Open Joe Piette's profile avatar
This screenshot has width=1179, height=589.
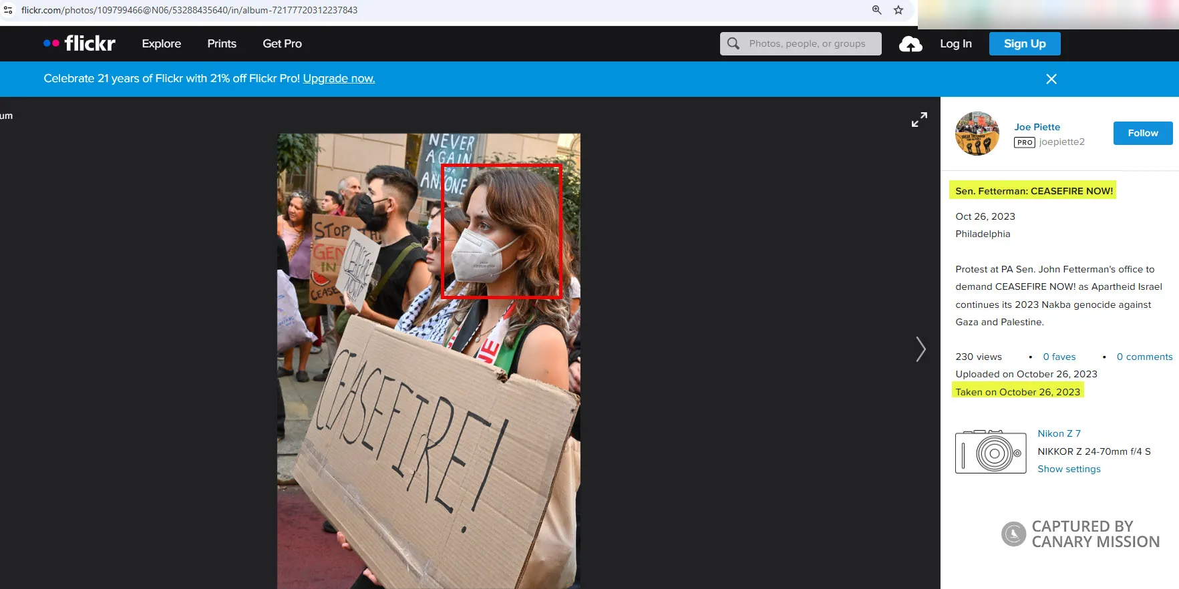click(977, 134)
